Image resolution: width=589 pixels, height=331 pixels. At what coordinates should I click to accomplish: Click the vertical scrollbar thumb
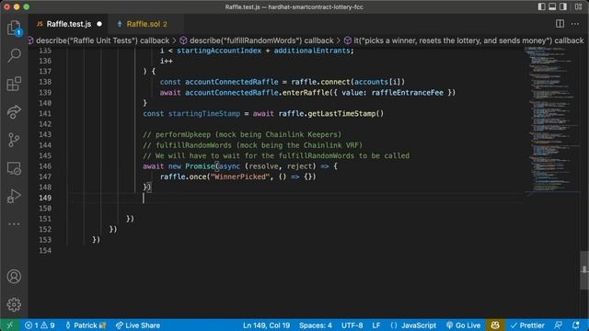[584, 270]
